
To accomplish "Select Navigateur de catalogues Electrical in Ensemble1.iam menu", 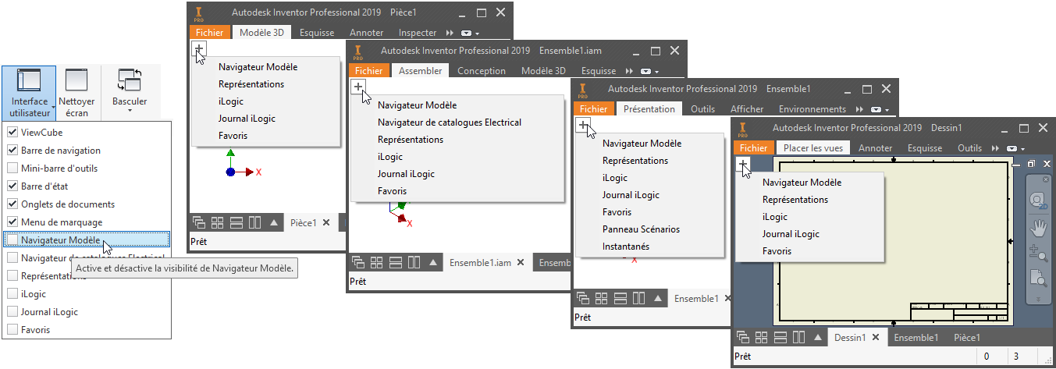I will point(450,122).
